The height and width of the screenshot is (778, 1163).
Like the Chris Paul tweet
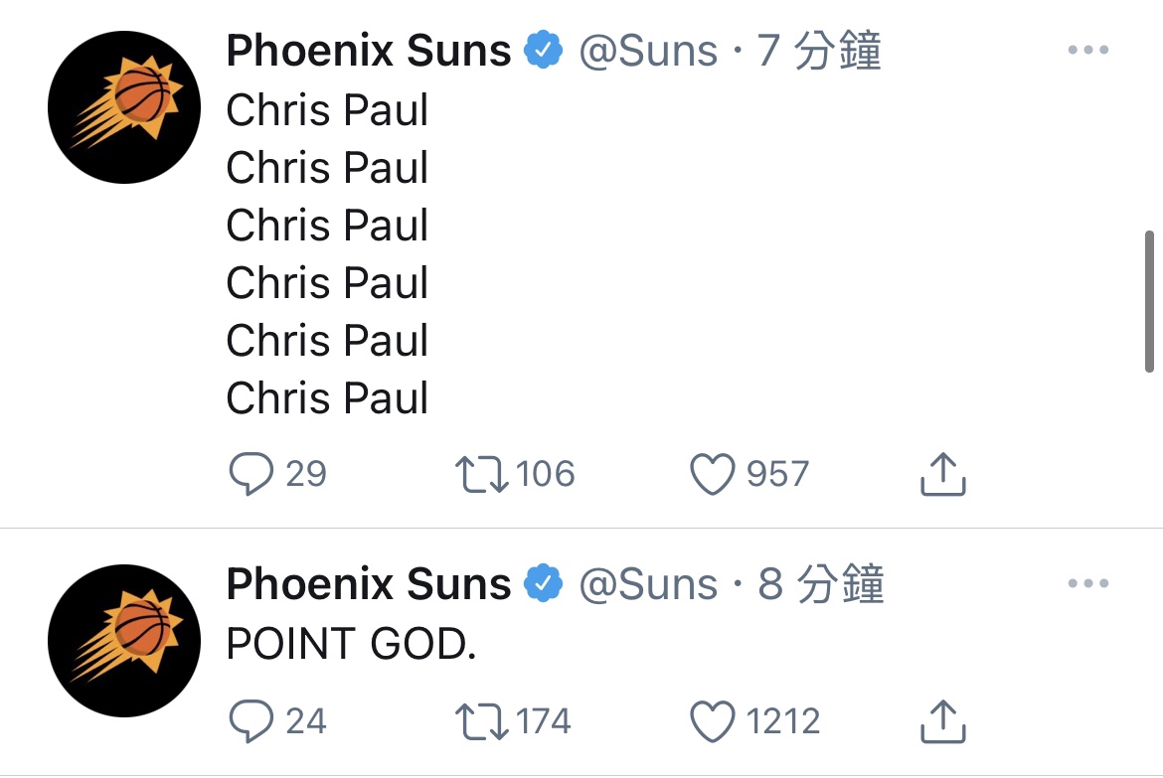pyautogui.click(x=713, y=474)
